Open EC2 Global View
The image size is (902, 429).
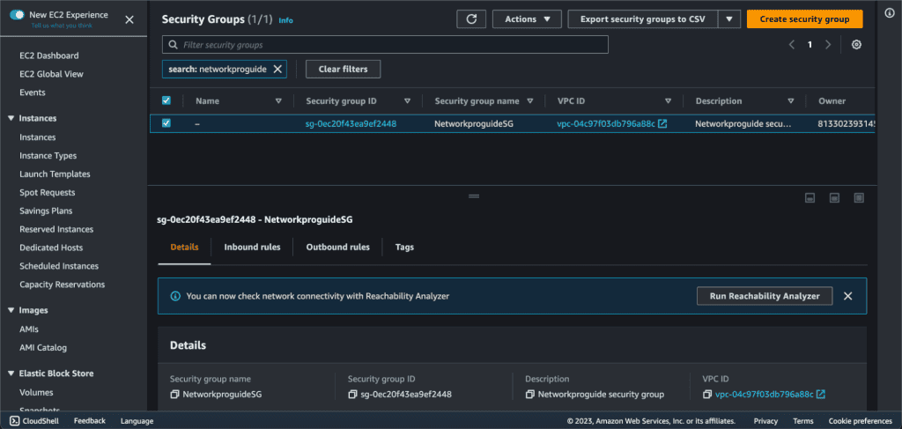[51, 74]
